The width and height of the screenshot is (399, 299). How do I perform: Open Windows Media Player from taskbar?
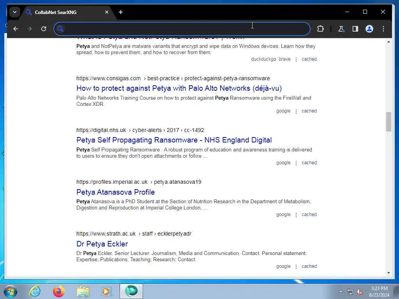(x=107, y=291)
